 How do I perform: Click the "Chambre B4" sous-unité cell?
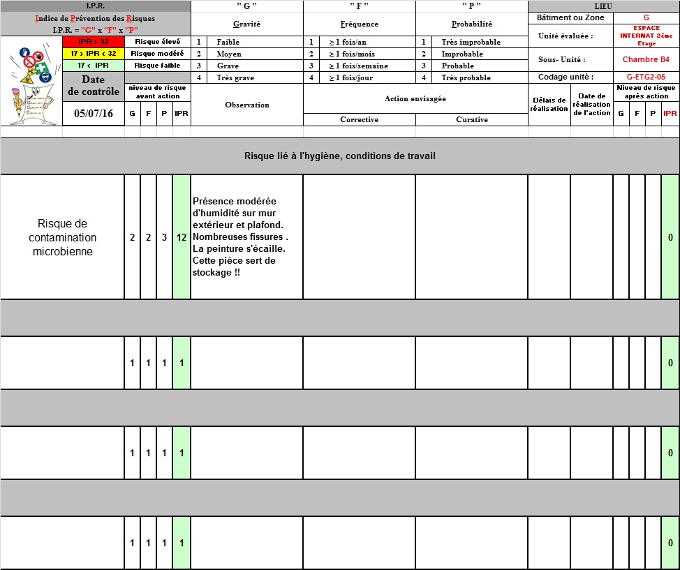[646, 59]
